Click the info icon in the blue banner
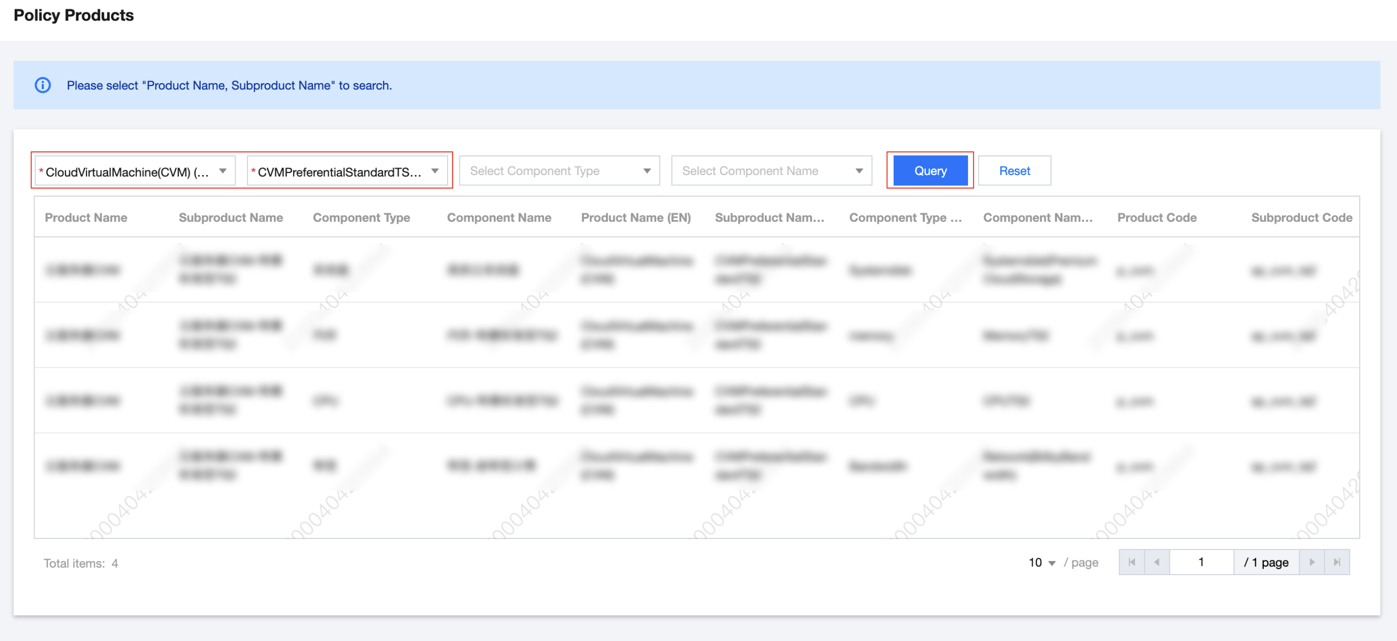1397x641 pixels. pyautogui.click(x=43, y=85)
